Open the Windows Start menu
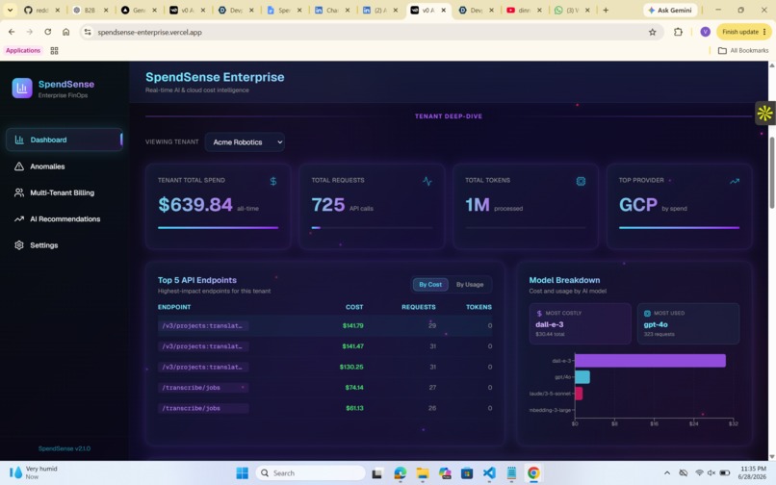 tap(242, 473)
